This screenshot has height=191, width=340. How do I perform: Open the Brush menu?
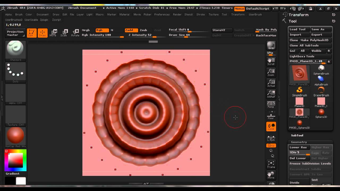click(19, 15)
